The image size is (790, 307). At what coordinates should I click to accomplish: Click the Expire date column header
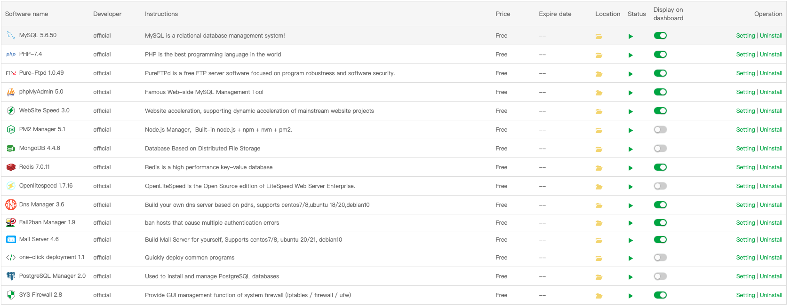click(555, 14)
